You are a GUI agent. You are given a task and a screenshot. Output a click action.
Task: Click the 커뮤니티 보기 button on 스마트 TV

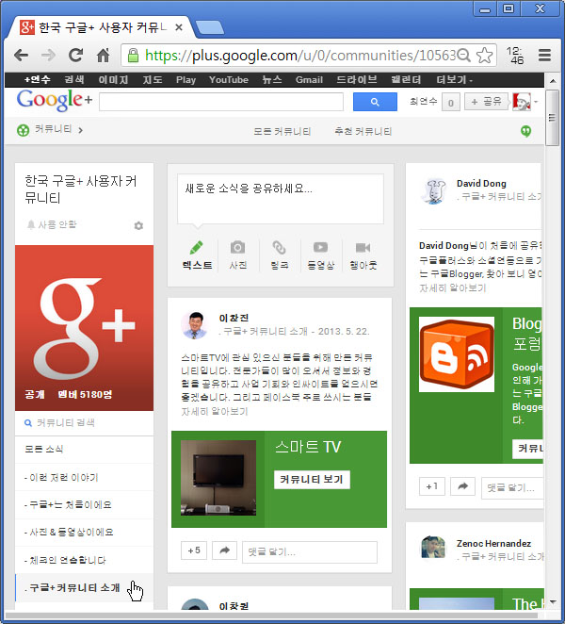tap(312, 480)
